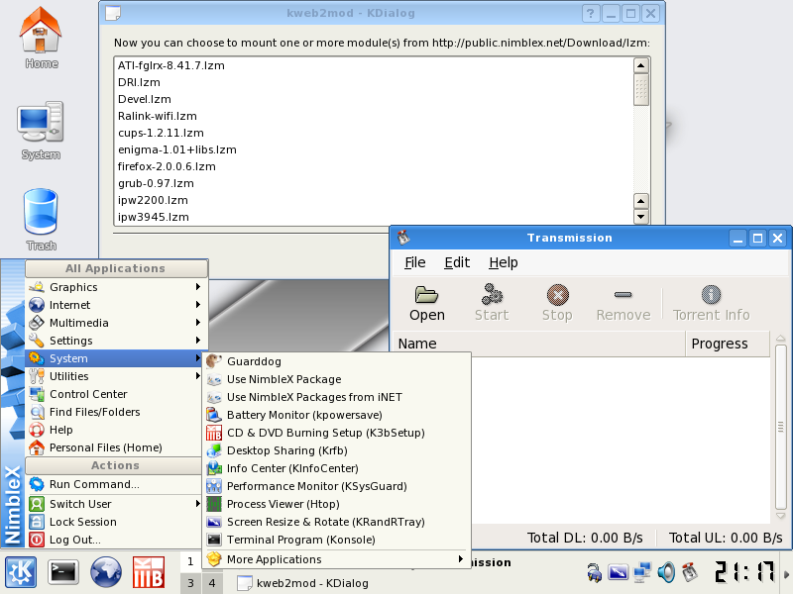Switch to virtual desktop 1
Viewport: 793px width, 594px height.
[190, 561]
